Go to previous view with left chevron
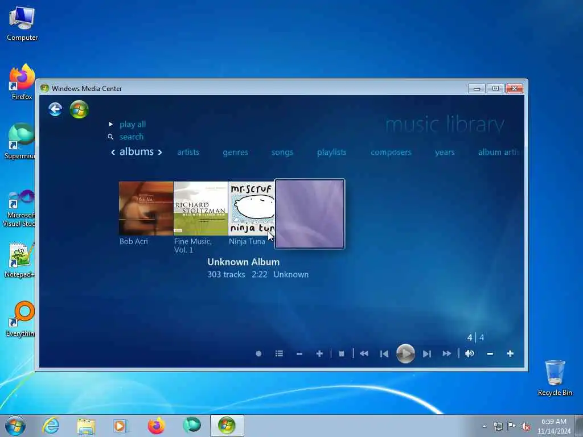The image size is (583, 437). pyautogui.click(x=113, y=151)
